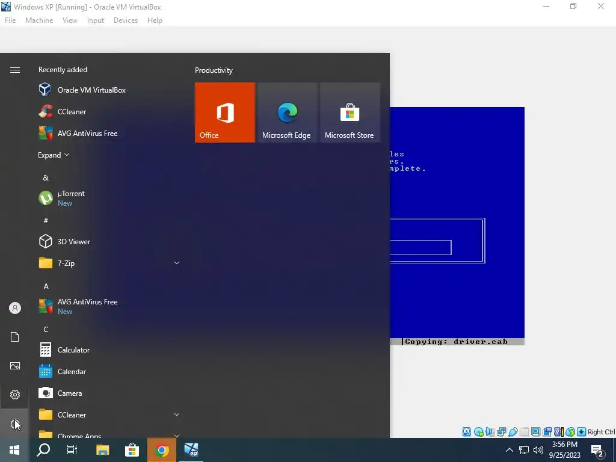Expand the CCleaner folder chevron
This screenshot has height=462, width=616.
pyautogui.click(x=177, y=414)
